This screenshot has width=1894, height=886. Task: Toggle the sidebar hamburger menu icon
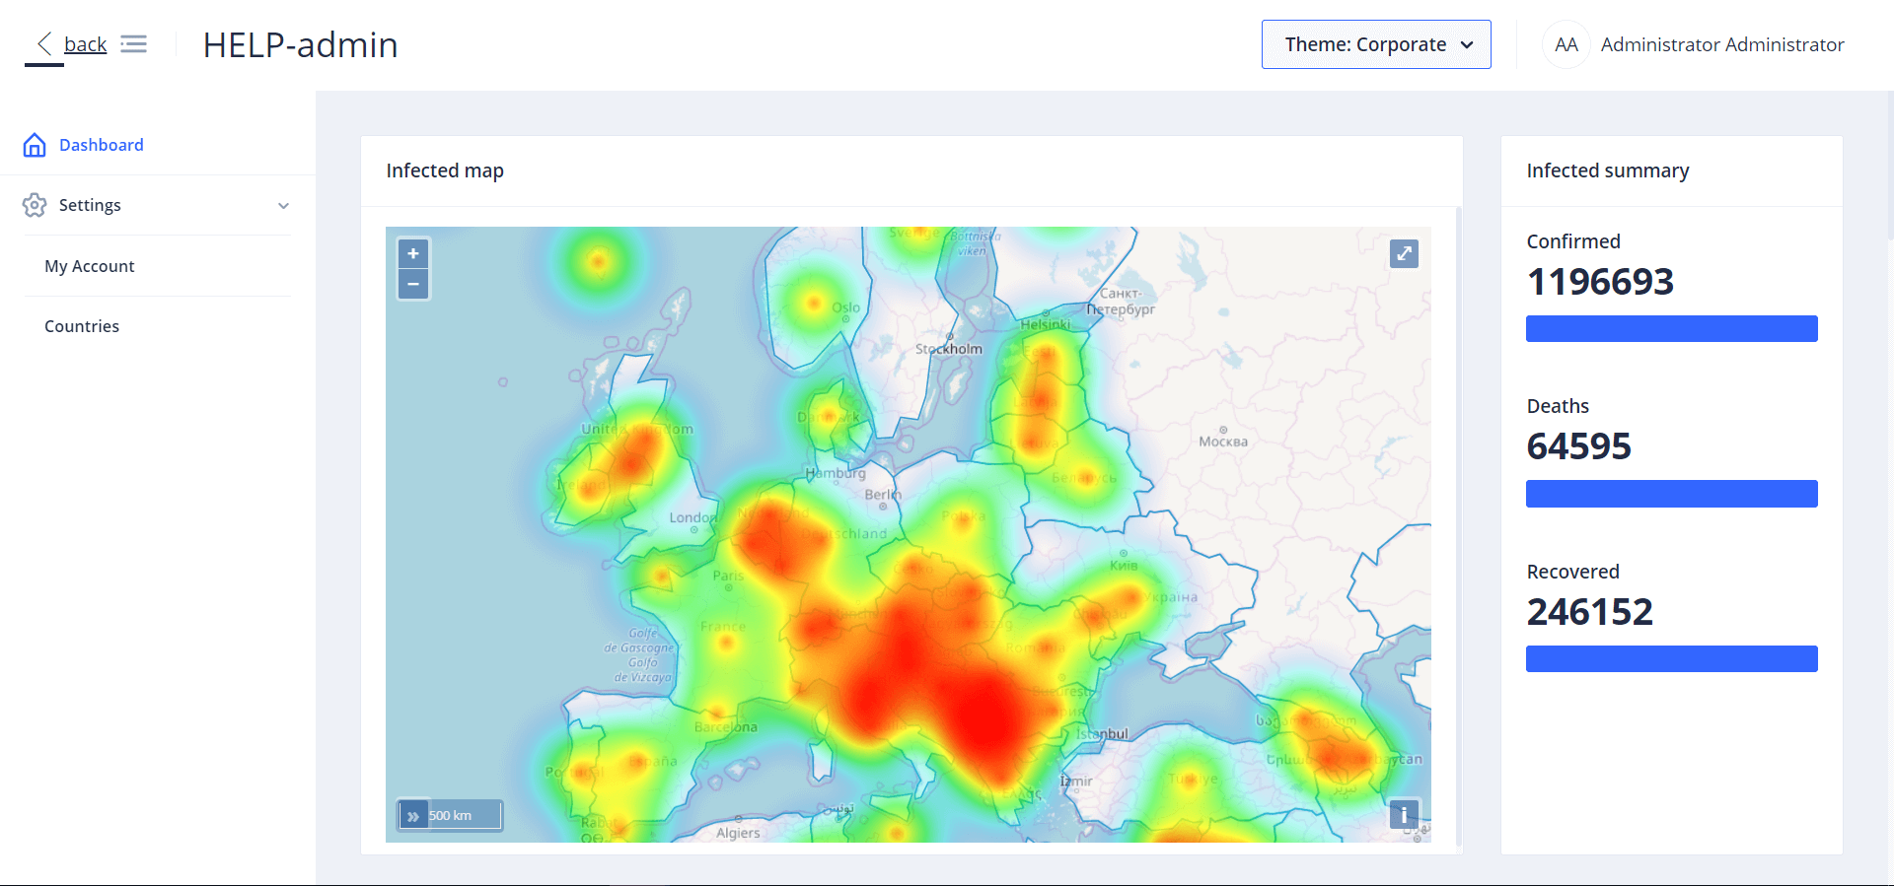click(x=133, y=43)
